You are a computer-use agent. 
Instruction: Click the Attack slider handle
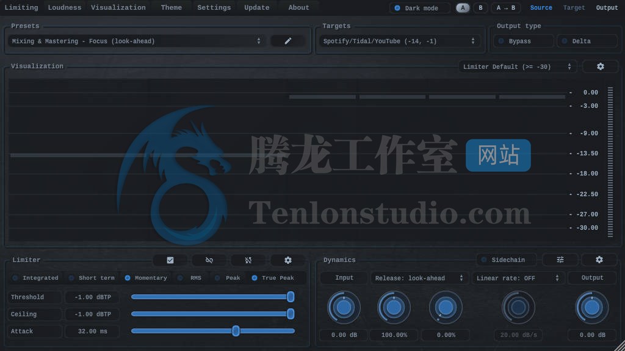(x=236, y=331)
